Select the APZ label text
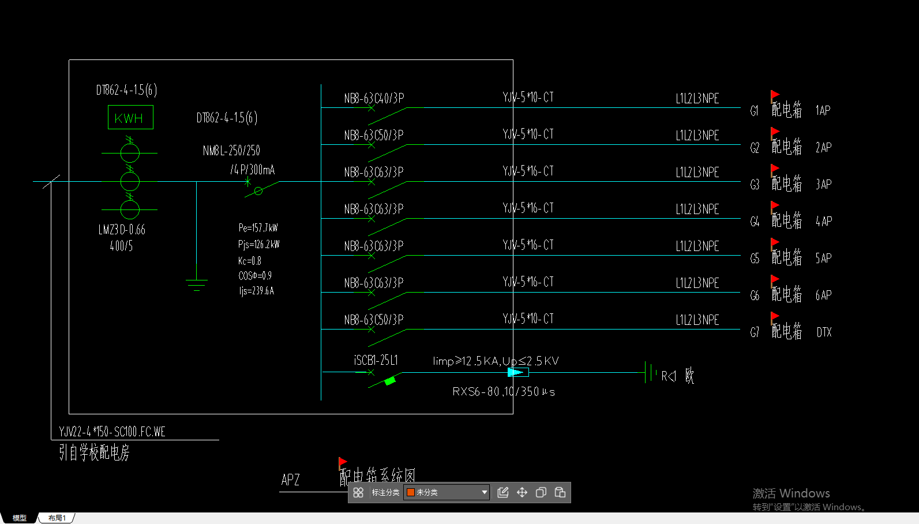 point(290,480)
